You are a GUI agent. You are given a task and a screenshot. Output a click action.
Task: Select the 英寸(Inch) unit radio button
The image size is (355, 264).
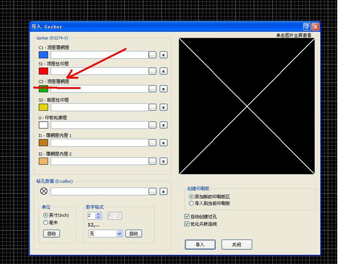pos(46,215)
